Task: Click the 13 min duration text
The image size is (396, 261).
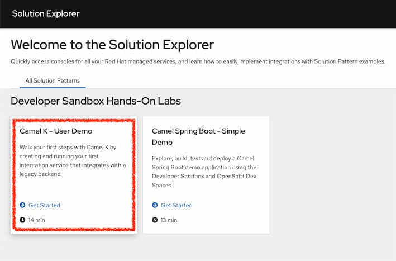Action: point(169,220)
